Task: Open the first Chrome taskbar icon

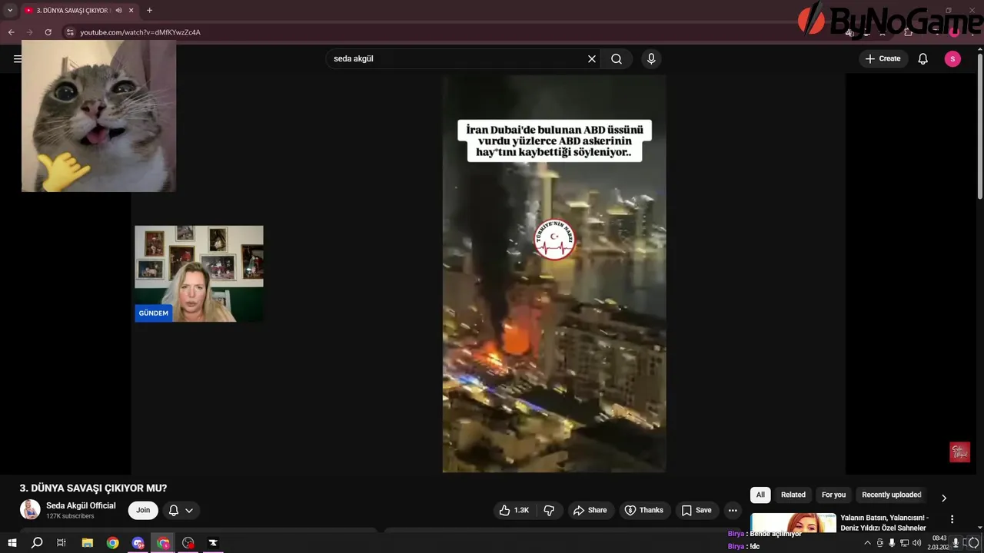Action: tap(113, 543)
